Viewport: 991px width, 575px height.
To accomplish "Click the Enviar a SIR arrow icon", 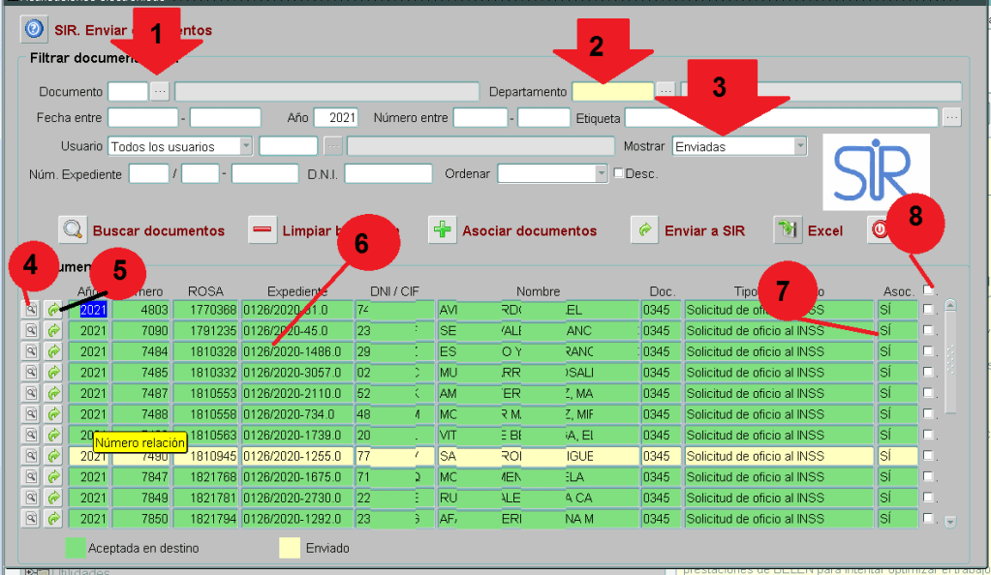I will click(x=644, y=230).
